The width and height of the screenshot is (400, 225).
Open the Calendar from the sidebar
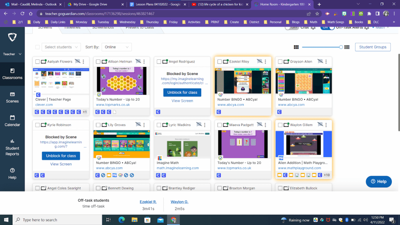pyautogui.click(x=12, y=121)
